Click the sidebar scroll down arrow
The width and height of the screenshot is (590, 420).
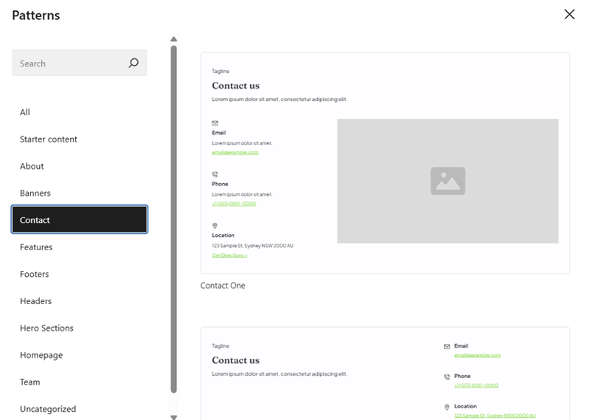(x=173, y=417)
